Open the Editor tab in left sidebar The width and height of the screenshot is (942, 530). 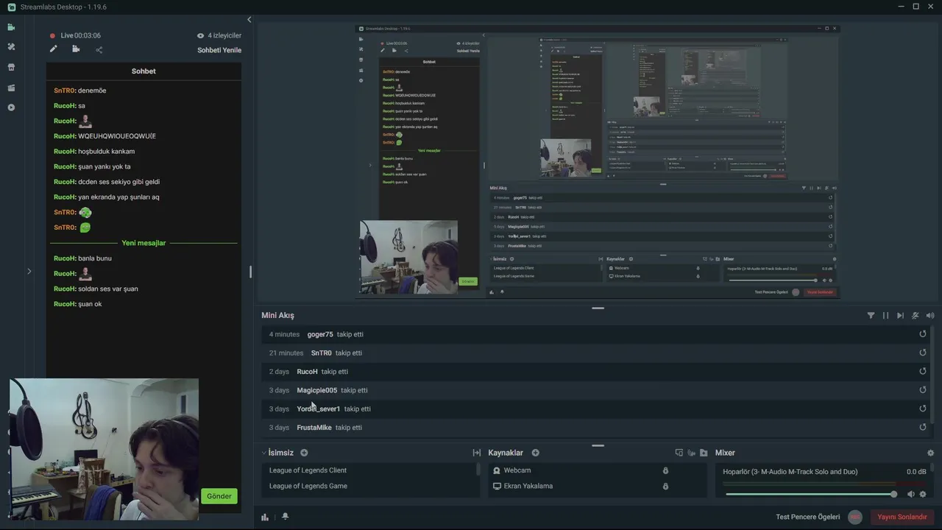[11, 27]
